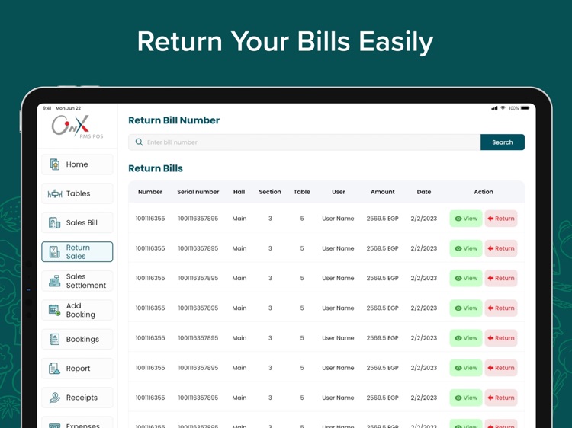This screenshot has width=572, height=428.
Task: Click serial 1001116357895 in first row
Action: (198, 219)
